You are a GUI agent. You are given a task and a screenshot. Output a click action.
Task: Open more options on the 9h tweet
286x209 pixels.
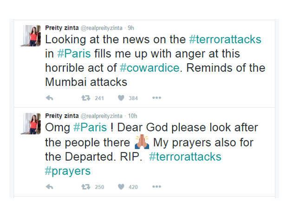pos(156,98)
